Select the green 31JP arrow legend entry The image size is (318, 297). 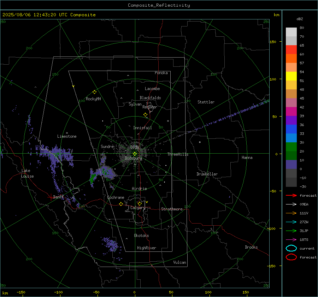[291, 231]
